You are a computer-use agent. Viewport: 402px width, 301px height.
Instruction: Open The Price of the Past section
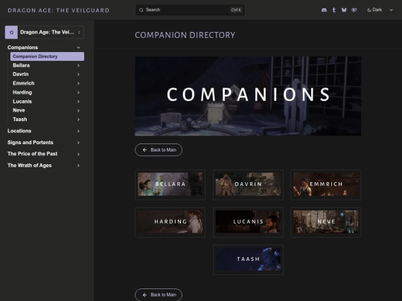32,154
